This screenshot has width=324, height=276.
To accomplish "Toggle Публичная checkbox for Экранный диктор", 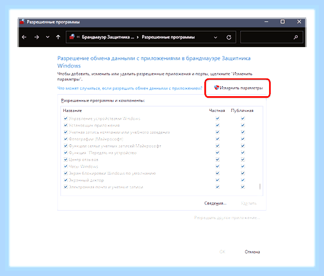I will click(243, 180).
